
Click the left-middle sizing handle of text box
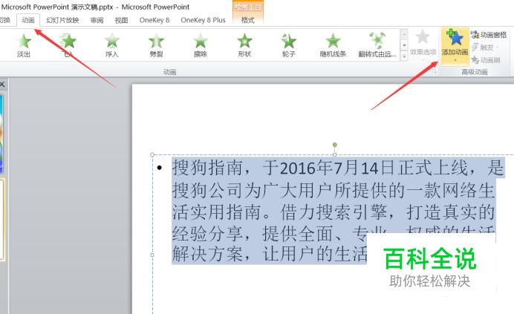[x=152, y=255]
